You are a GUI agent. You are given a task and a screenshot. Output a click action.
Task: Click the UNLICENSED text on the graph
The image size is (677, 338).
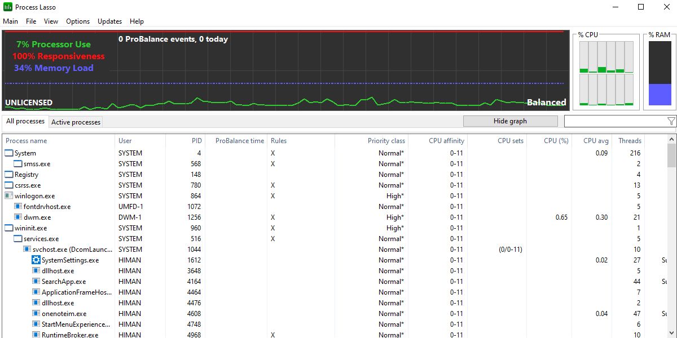[x=29, y=103]
